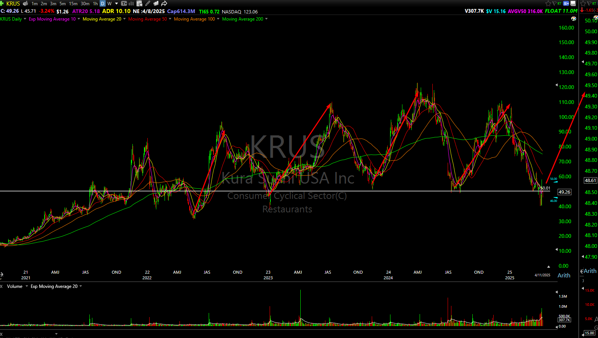
Task: Open the blue S dropdown button
Action: point(566,3)
